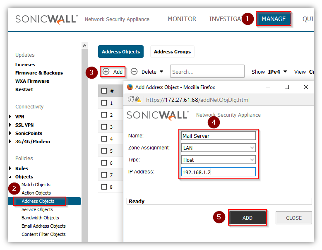Open the Type dropdown showing Host
322x250 pixels.
click(x=218, y=160)
